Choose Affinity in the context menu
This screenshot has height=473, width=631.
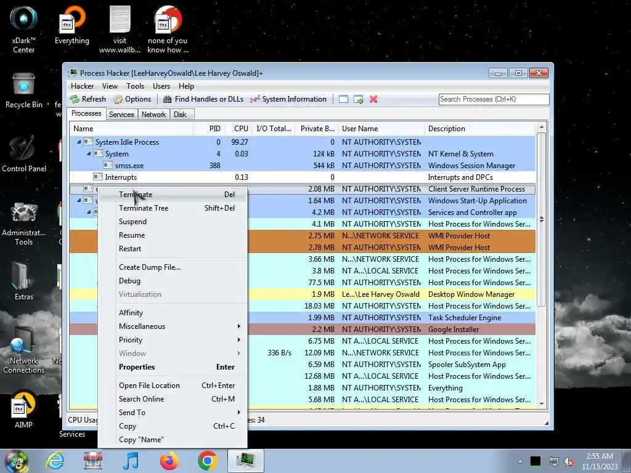[x=173, y=312]
